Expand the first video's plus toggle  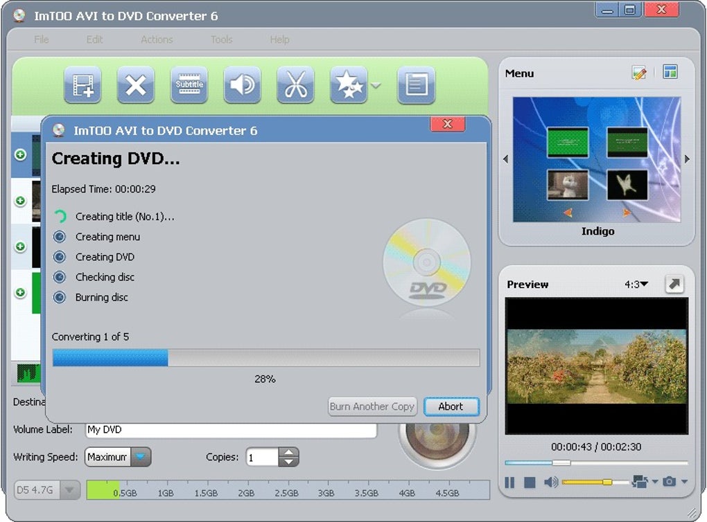coord(20,155)
